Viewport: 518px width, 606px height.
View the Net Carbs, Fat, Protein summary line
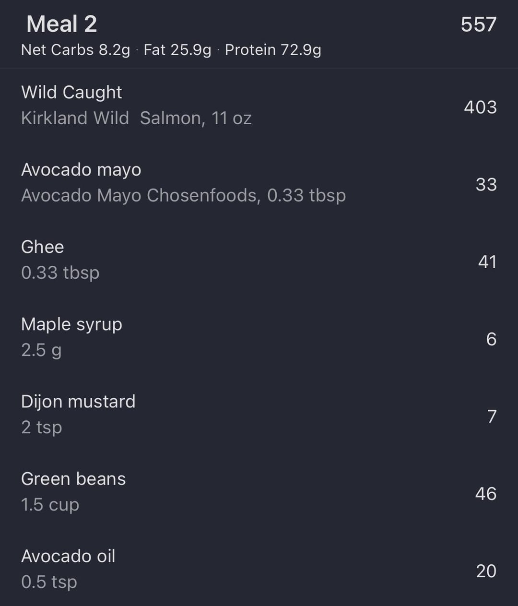click(x=171, y=50)
